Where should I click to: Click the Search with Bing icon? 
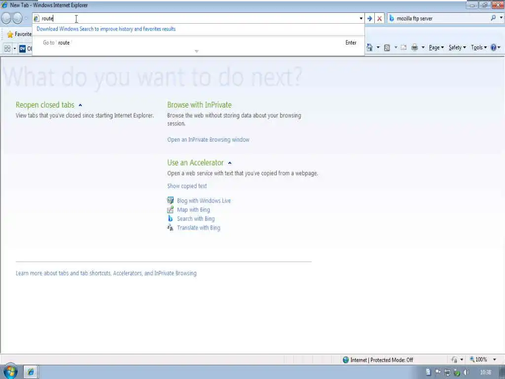click(x=170, y=219)
